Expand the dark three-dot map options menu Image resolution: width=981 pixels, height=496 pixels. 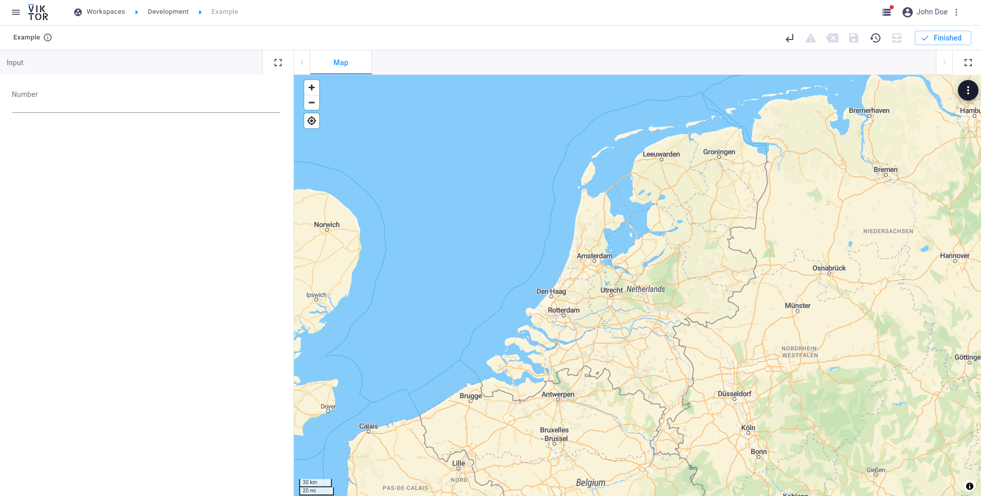968,91
